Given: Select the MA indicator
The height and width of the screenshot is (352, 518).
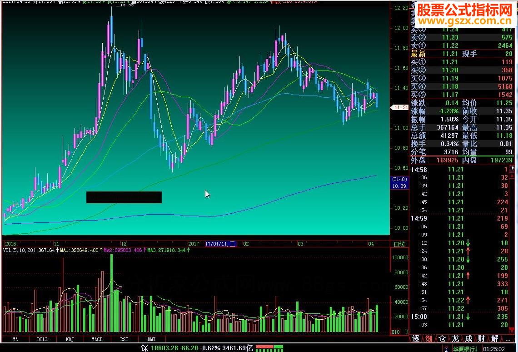Looking at the screenshot, I should pyautogui.click(x=15, y=339).
